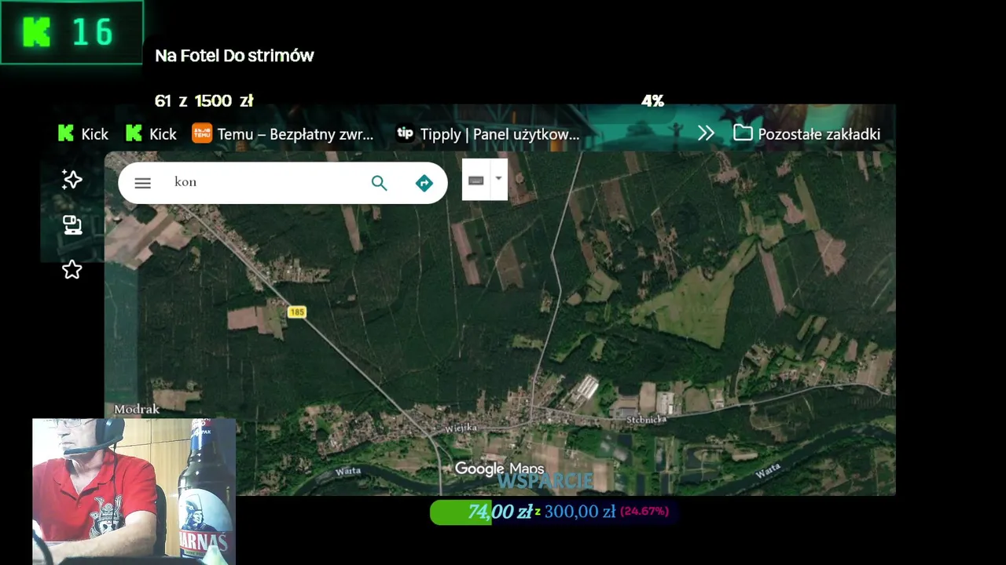1006x565 pixels.
Task: Open the Kick bookmark beside Temu
Action: click(151, 134)
